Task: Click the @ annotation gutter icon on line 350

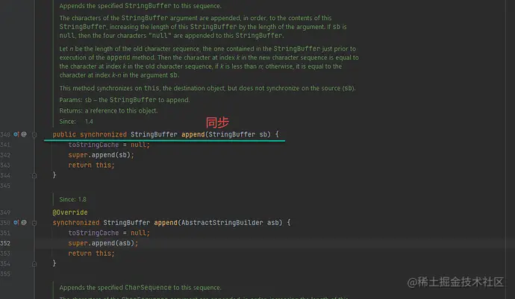Action: [x=24, y=222]
